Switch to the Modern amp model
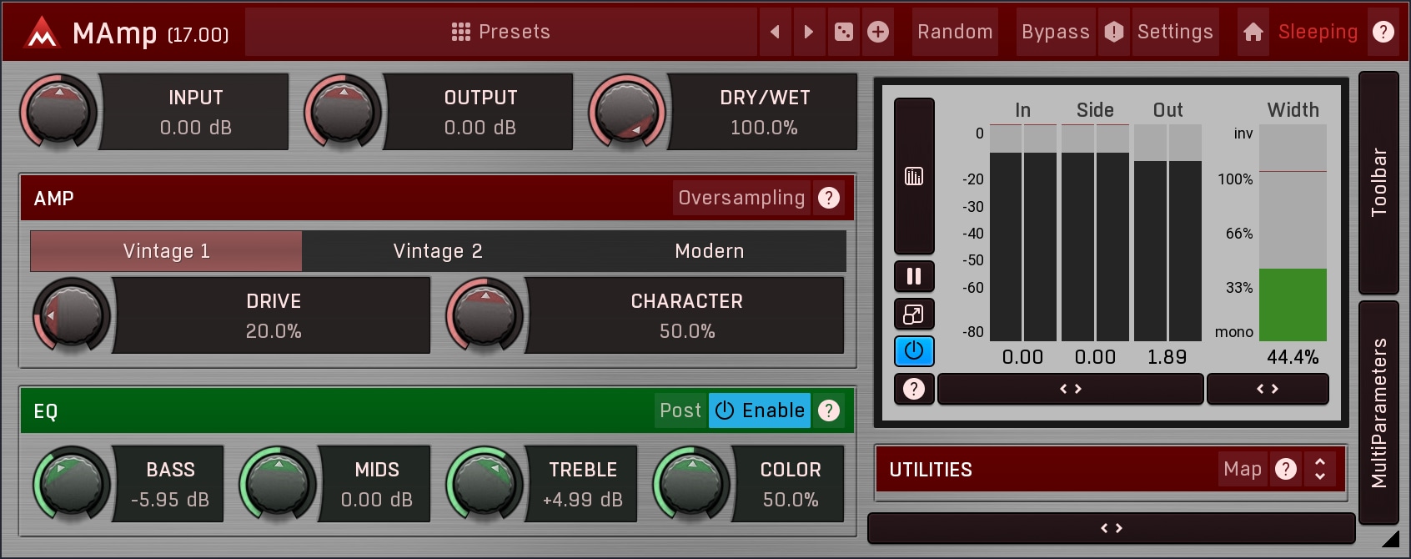This screenshot has width=1411, height=559. pyautogui.click(x=709, y=251)
